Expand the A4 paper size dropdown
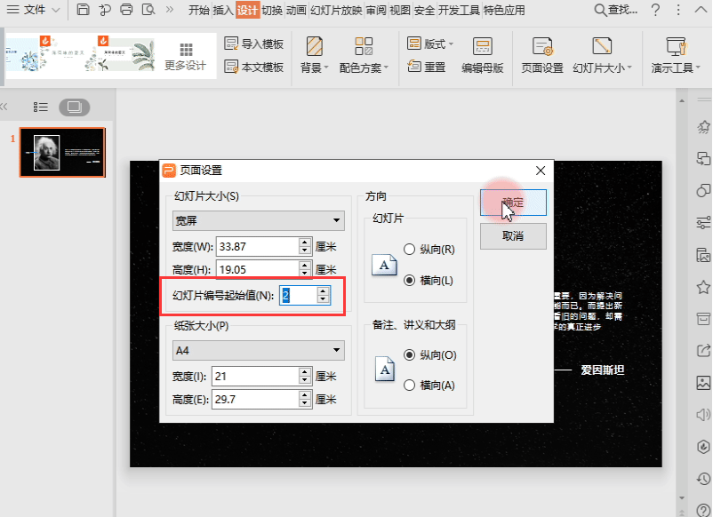Screen dimensions: 713x517 [x=258, y=350]
